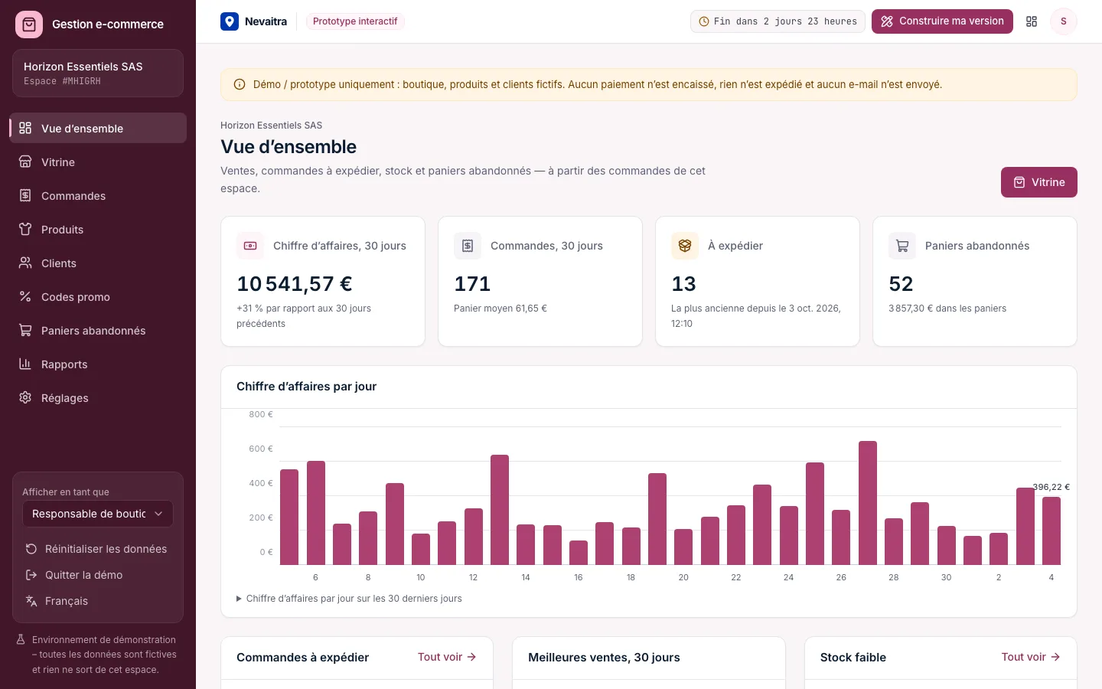The width and height of the screenshot is (1102, 689).
Task: Go to Rapports in sidebar
Action: point(98,364)
